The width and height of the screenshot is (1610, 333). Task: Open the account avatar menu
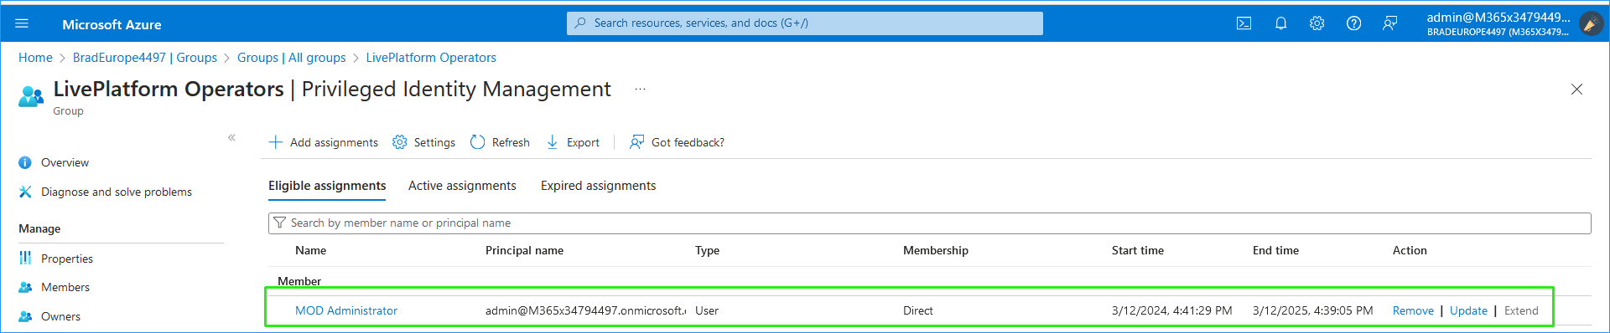pos(1591,23)
